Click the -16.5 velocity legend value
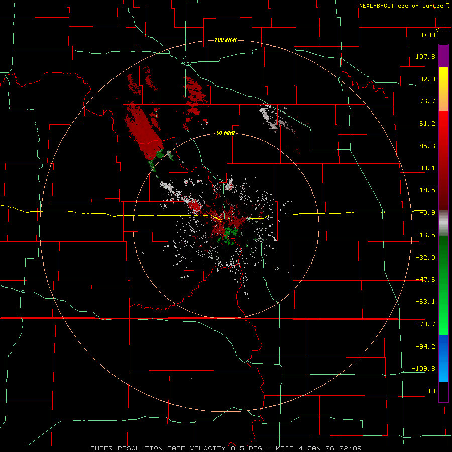The image size is (452, 452). 425,235
